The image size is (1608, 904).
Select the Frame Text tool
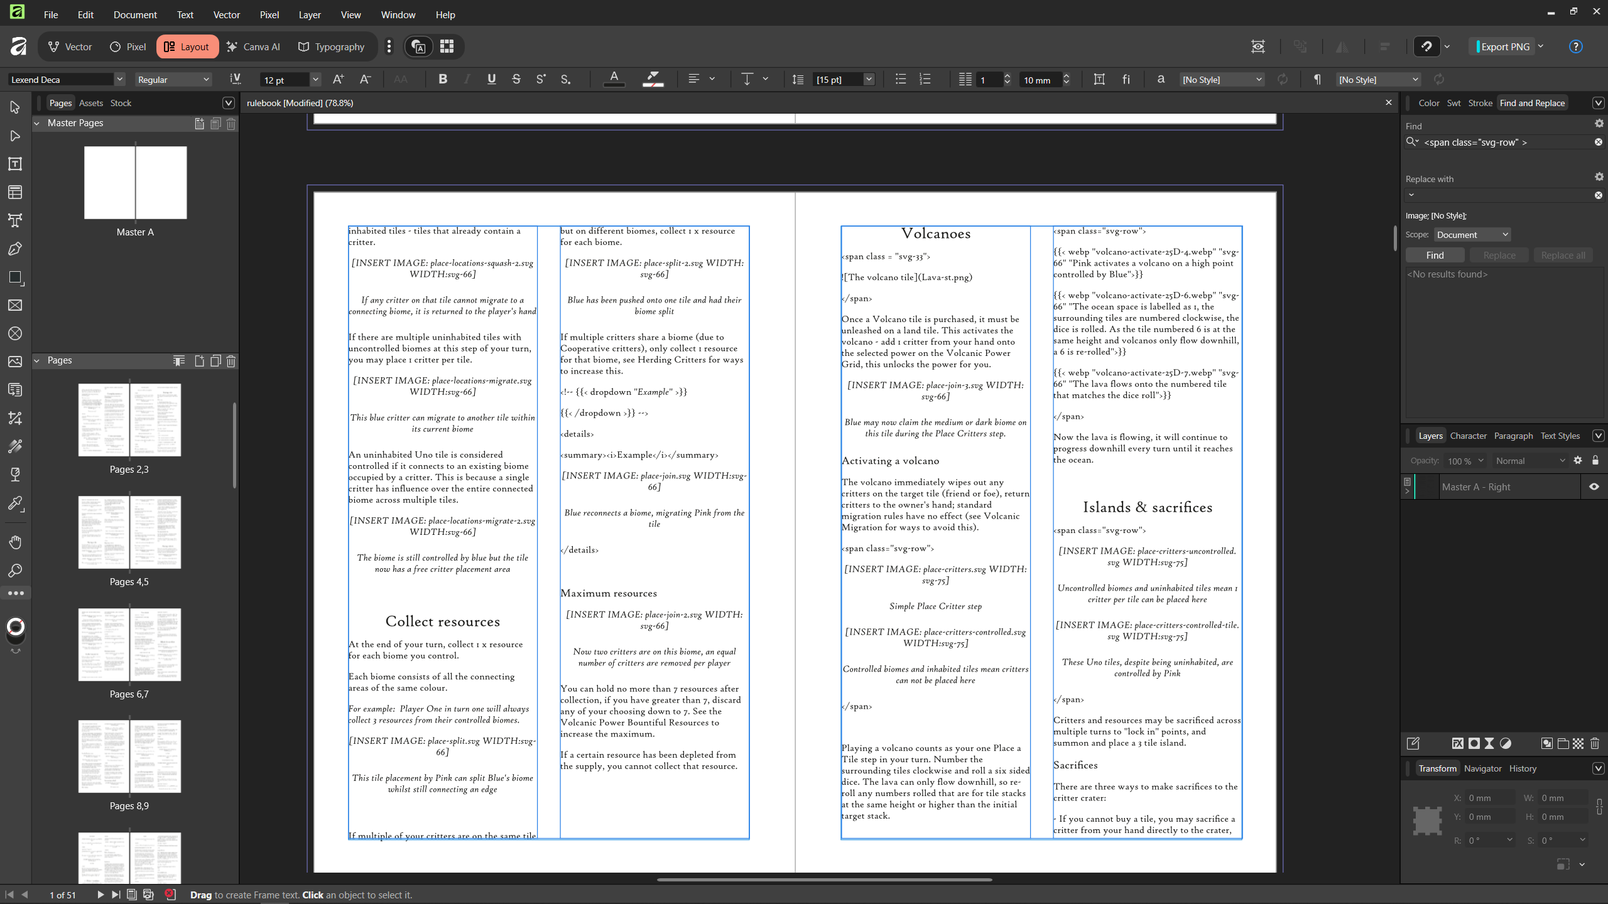[x=15, y=164]
